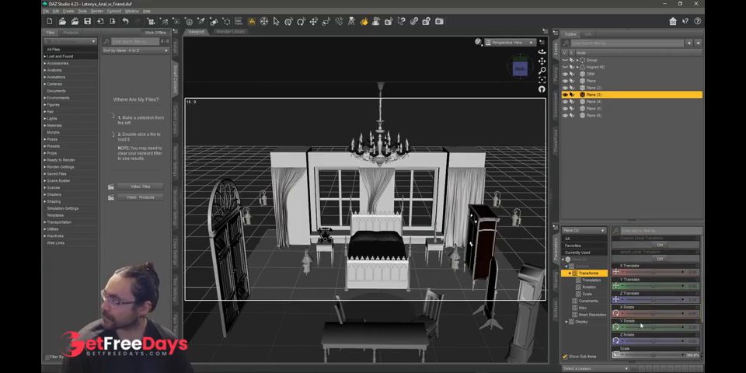Click the New Scene document icon

click(50, 22)
